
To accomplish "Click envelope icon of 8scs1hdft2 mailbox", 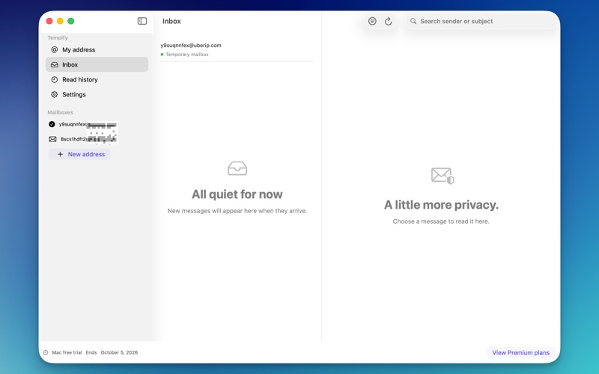I will (x=52, y=139).
